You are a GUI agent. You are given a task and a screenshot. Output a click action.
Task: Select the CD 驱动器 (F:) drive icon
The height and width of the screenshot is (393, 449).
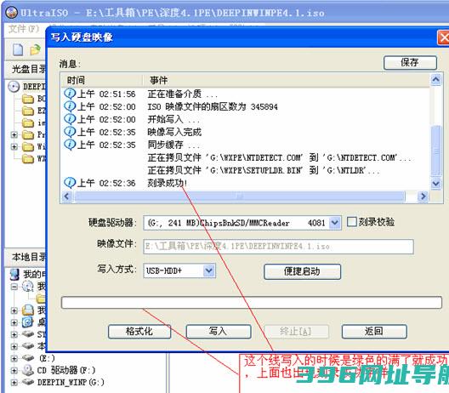pos(28,370)
